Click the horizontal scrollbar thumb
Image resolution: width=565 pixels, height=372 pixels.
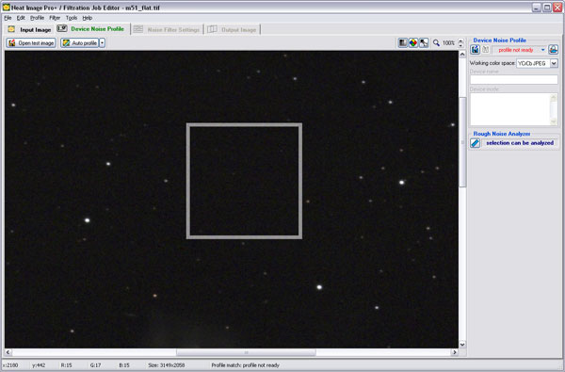tap(246, 352)
